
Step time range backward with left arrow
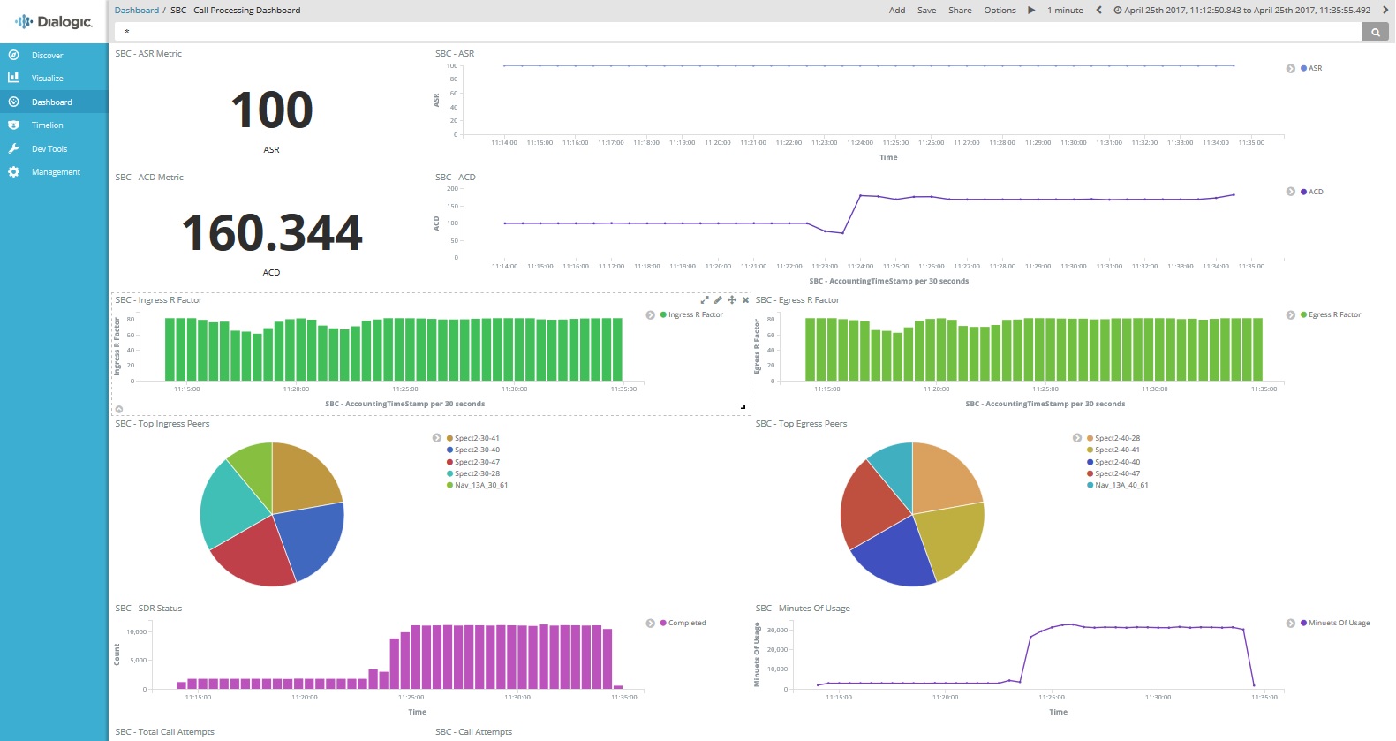[x=1098, y=11]
